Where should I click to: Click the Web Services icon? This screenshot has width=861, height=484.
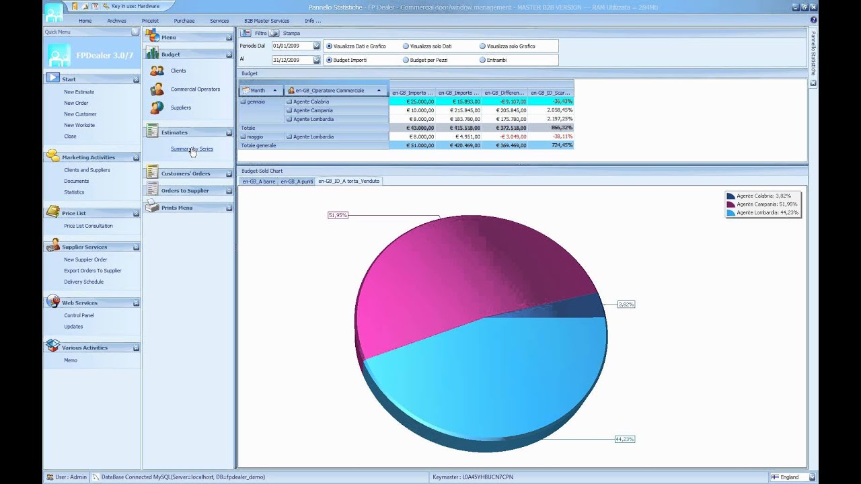[52, 302]
